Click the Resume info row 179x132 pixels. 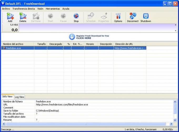[87, 120]
